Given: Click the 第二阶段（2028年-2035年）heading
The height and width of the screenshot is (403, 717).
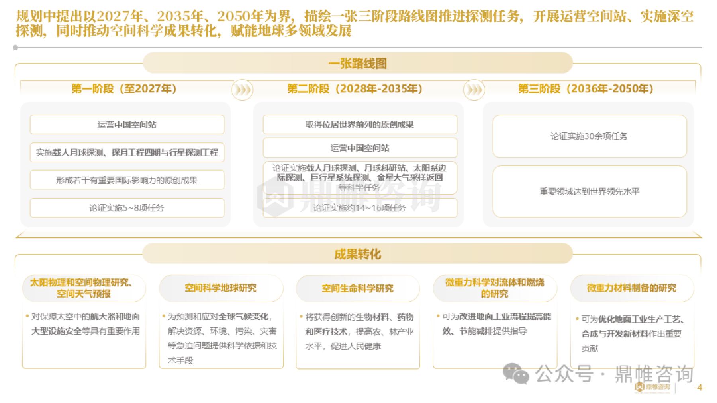Looking at the screenshot, I should [x=355, y=88].
